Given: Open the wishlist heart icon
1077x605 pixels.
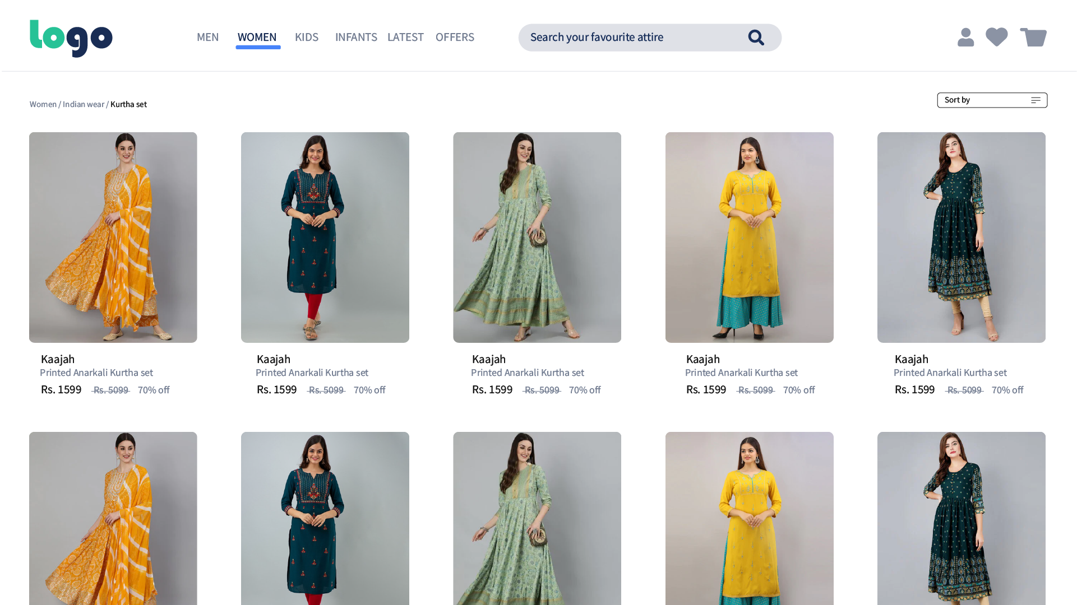Looking at the screenshot, I should click(x=997, y=37).
